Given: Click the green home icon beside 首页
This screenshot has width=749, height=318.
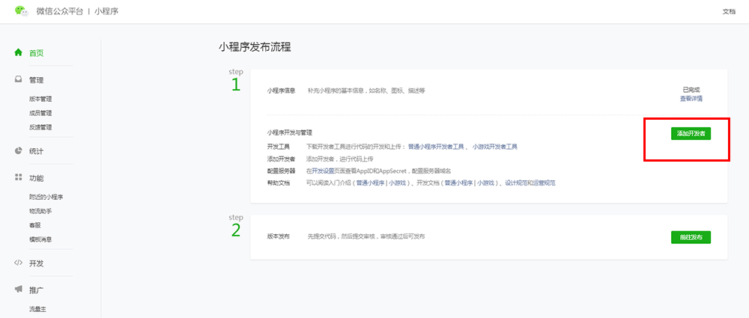Looking at the screenshot, I should click(19, 52).
